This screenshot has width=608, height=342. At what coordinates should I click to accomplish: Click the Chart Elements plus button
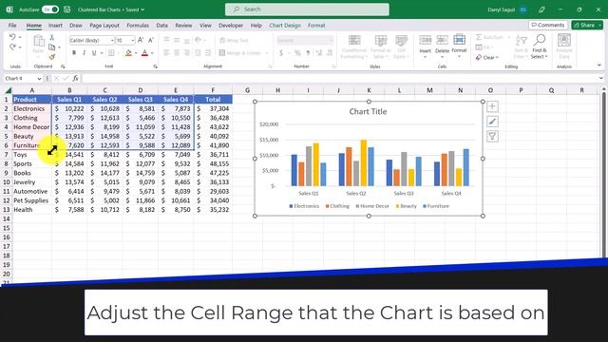492,106
